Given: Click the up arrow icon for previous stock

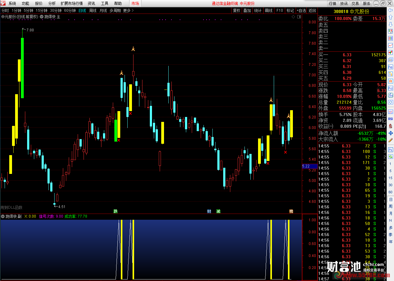Looking at the screenshot, I should [390, 17].
